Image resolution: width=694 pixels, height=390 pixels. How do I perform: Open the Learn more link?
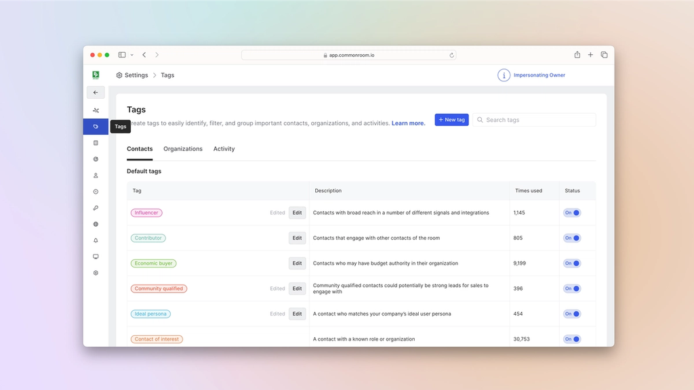click(x=408, y=123)
